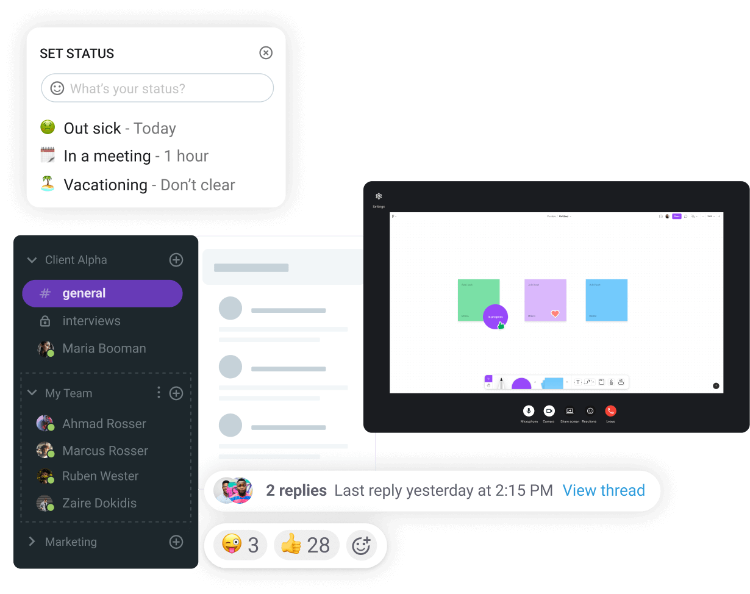Select the general channel

point(102,293)
